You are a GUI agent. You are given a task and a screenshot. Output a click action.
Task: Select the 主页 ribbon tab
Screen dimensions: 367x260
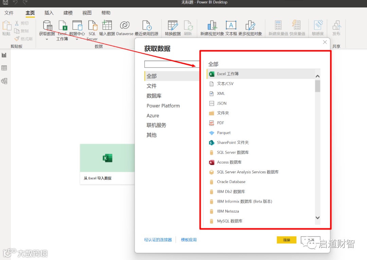pos(30,13)
